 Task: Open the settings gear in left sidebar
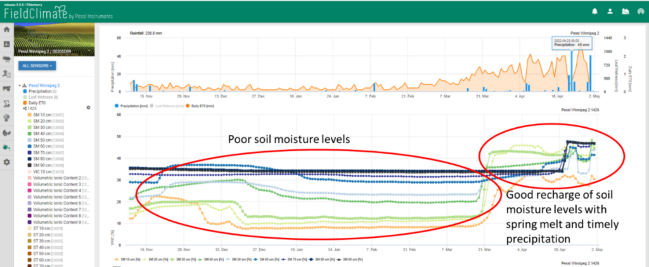[6, 163]
